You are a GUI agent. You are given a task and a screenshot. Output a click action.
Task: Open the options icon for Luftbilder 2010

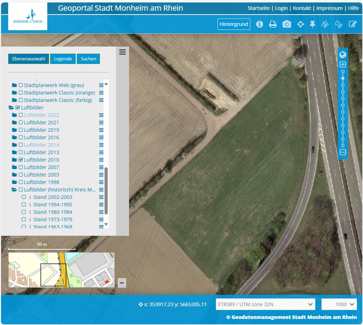pyautogui.click(x=101, y=160)
